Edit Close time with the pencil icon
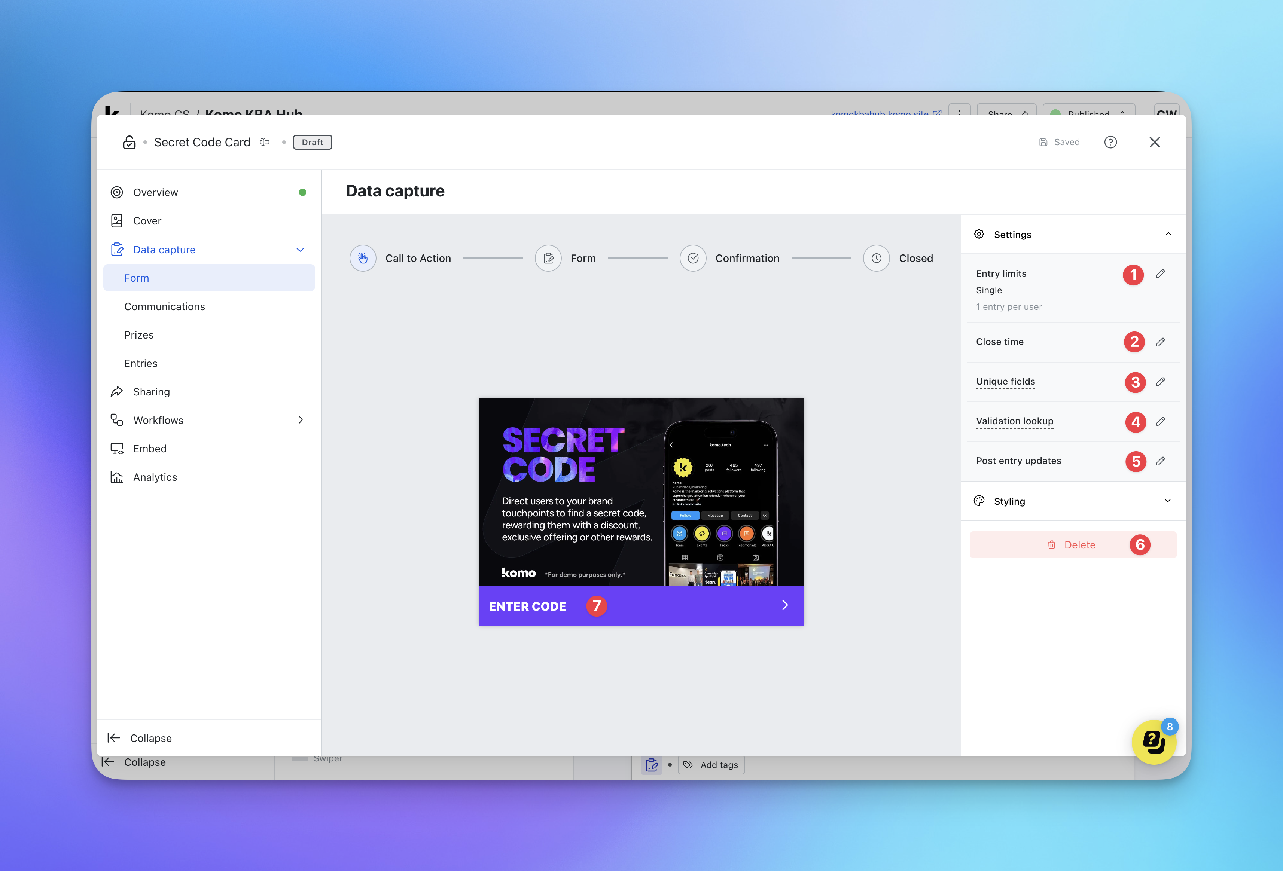The image size is (1283, 871). pyautogui.click(x=1161, y=342)
